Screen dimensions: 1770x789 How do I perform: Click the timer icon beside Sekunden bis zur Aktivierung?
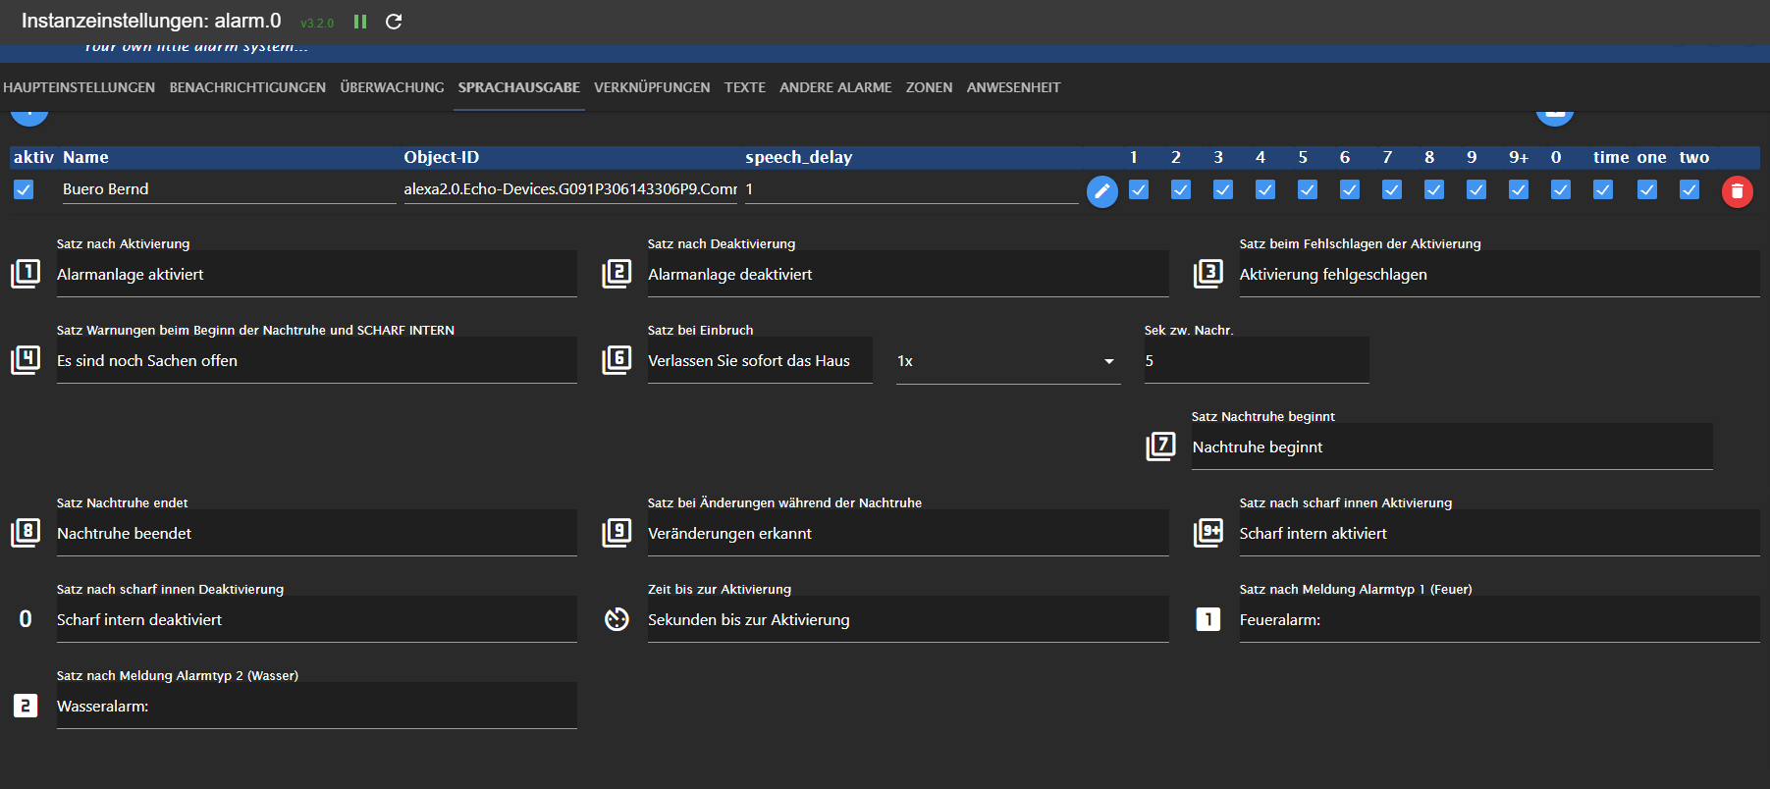[x=617, y=619]
